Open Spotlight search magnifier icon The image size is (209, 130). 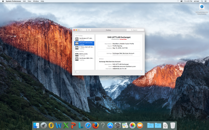pos(202,1)
